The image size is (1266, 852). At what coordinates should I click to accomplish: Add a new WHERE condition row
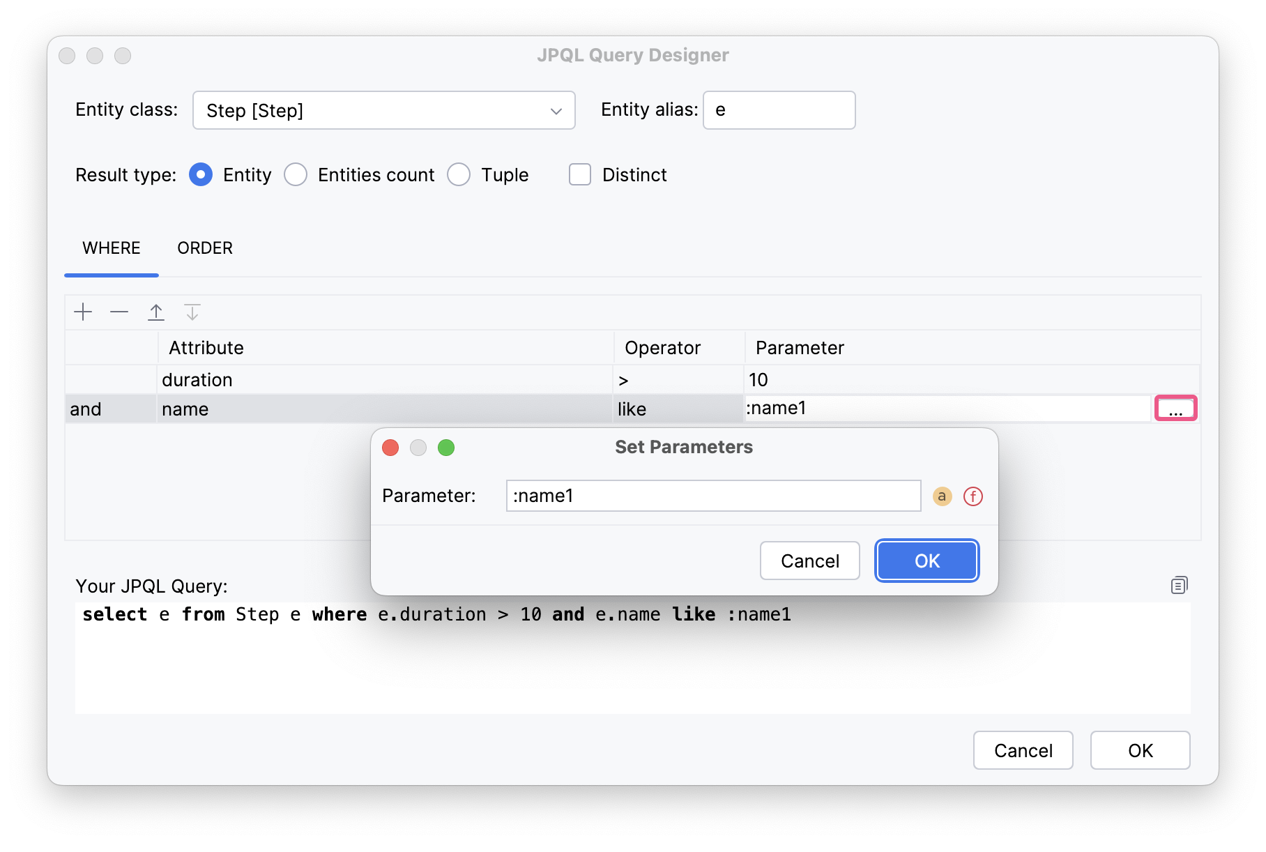click(x=83, y=312)
